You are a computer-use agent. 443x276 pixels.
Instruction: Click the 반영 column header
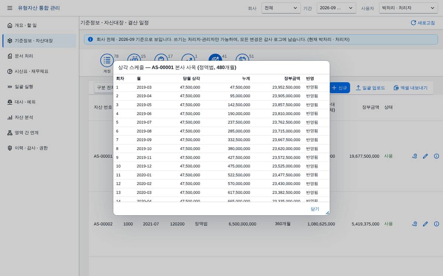(x=310, y=78)
